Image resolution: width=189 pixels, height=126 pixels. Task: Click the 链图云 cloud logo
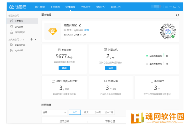click(x=12, y=7)
